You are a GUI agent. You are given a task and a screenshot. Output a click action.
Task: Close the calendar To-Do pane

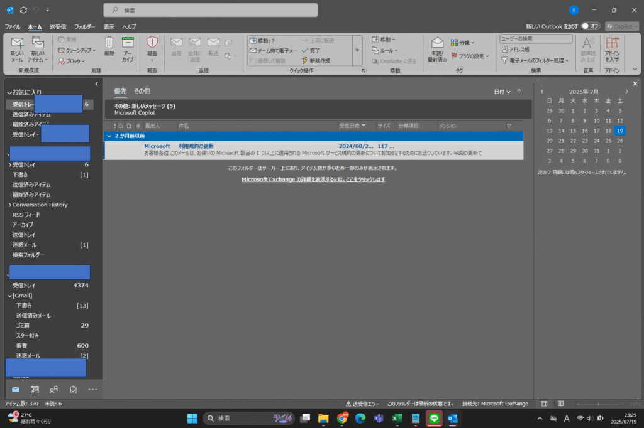pyautogui.click(x=635, y=83)
